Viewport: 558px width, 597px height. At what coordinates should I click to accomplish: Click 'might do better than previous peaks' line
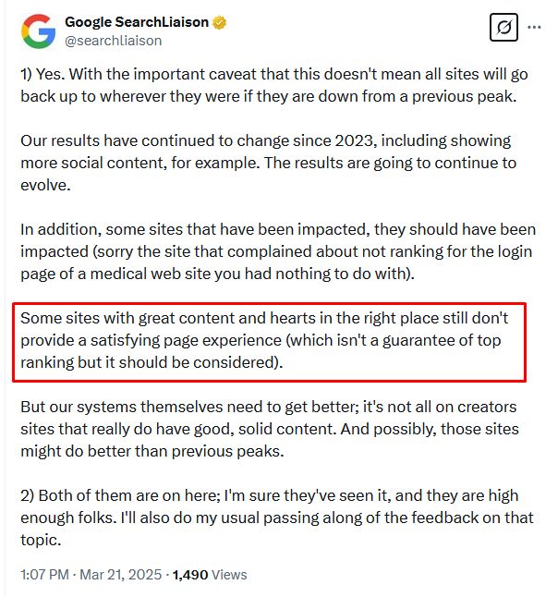152,451
